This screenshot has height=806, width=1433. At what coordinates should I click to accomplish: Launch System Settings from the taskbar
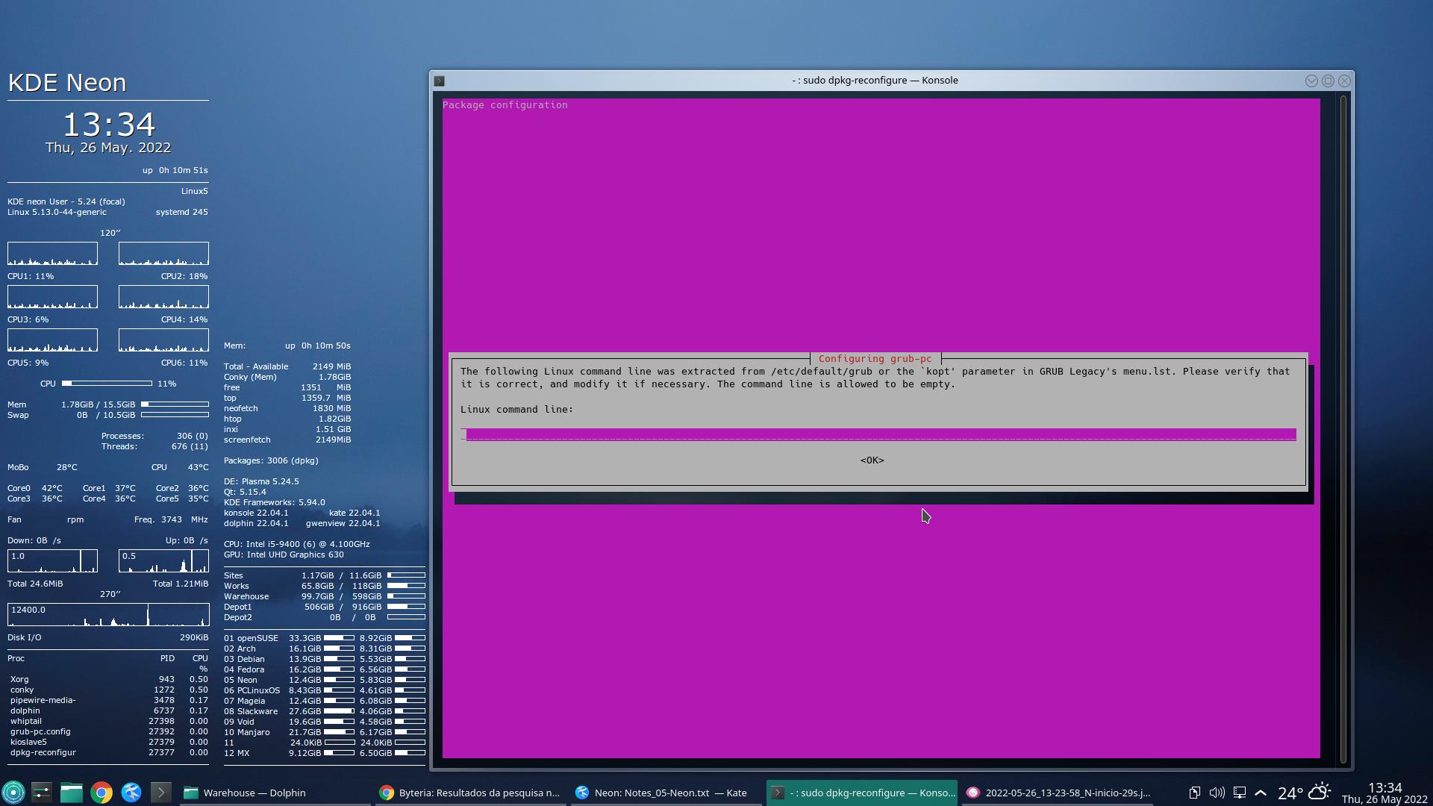click(42, 793)
